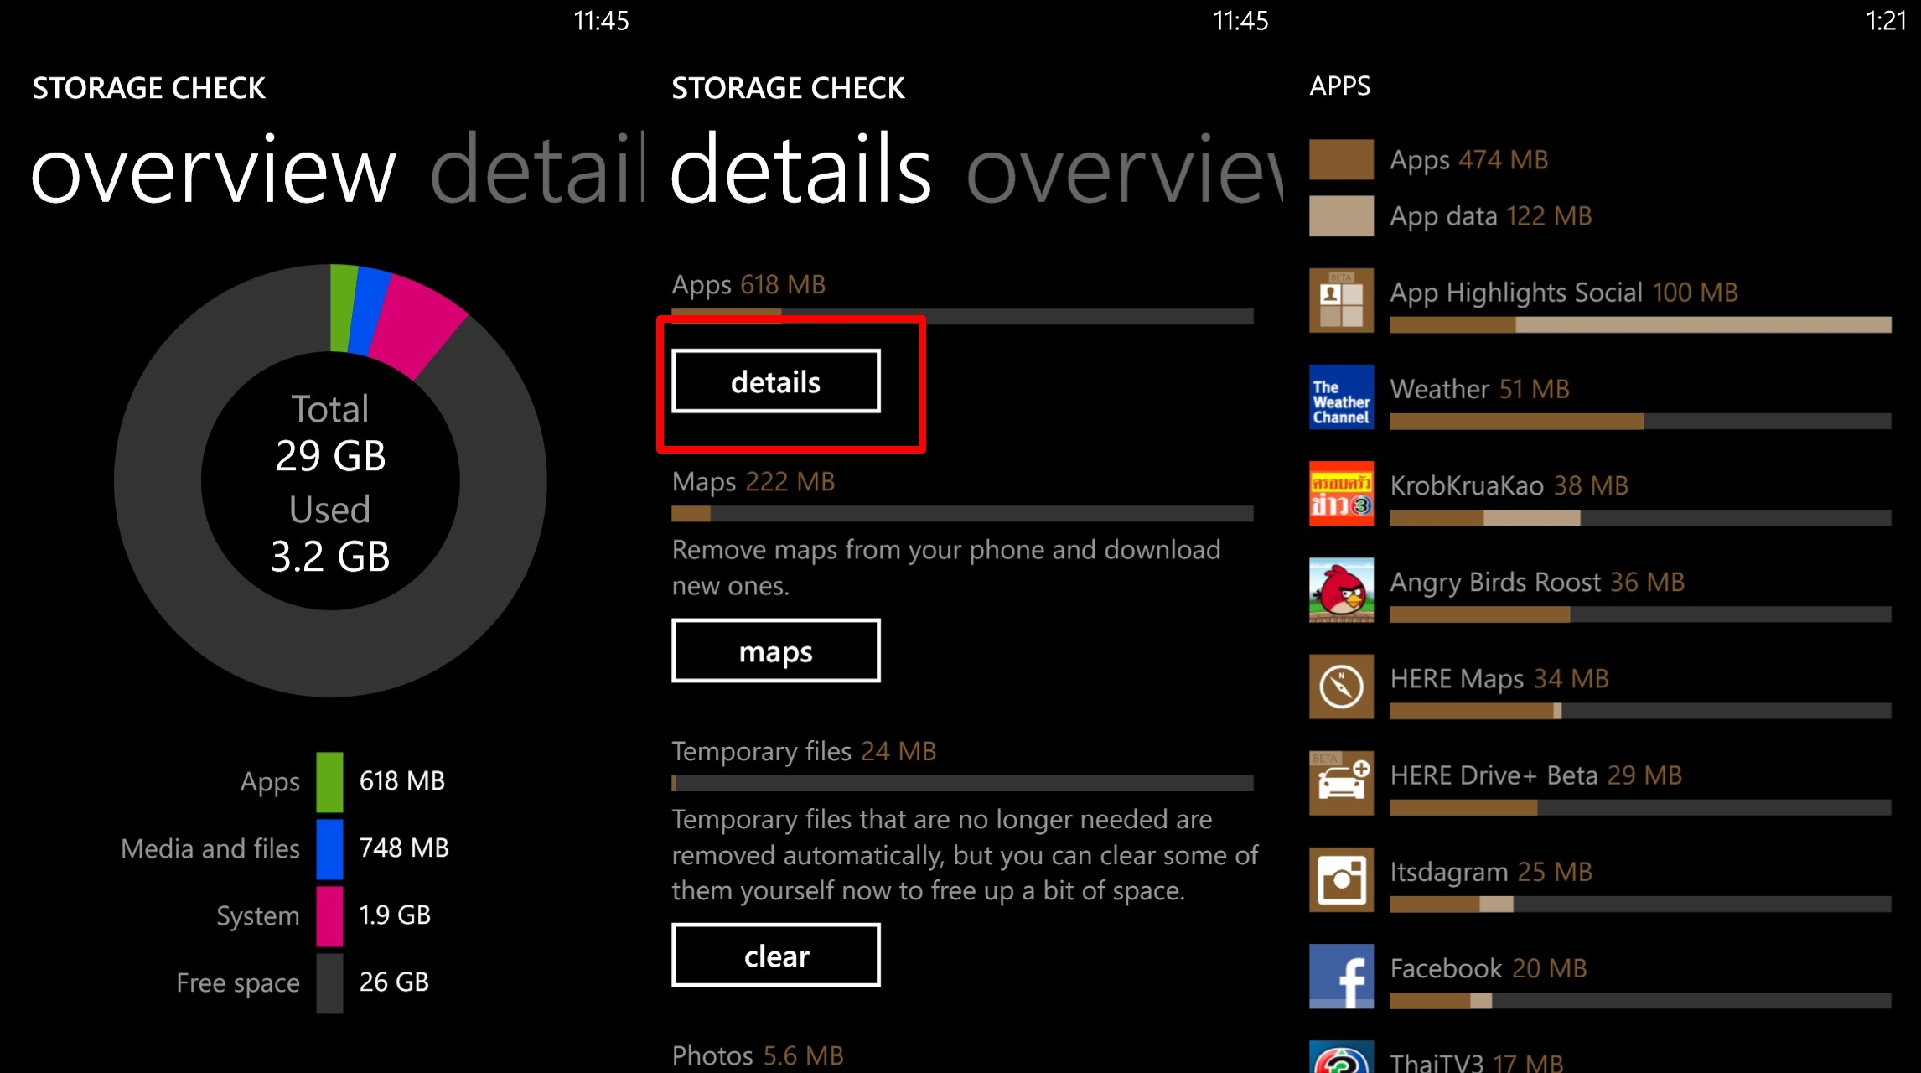The image size is (1921, 1073).
Task: Select the '1.9 GB' system value
Action: (395, 915)
